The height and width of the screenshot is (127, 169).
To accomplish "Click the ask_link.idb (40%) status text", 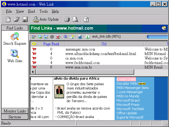I will coord(106,37).
